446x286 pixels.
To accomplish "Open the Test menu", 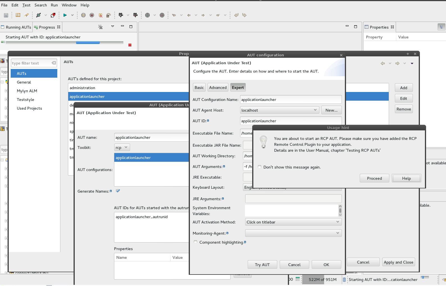I will click(26, 5).
